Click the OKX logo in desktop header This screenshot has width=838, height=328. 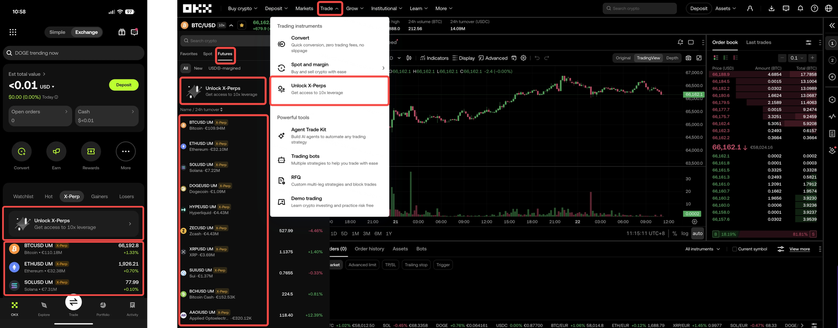point(197,8)
